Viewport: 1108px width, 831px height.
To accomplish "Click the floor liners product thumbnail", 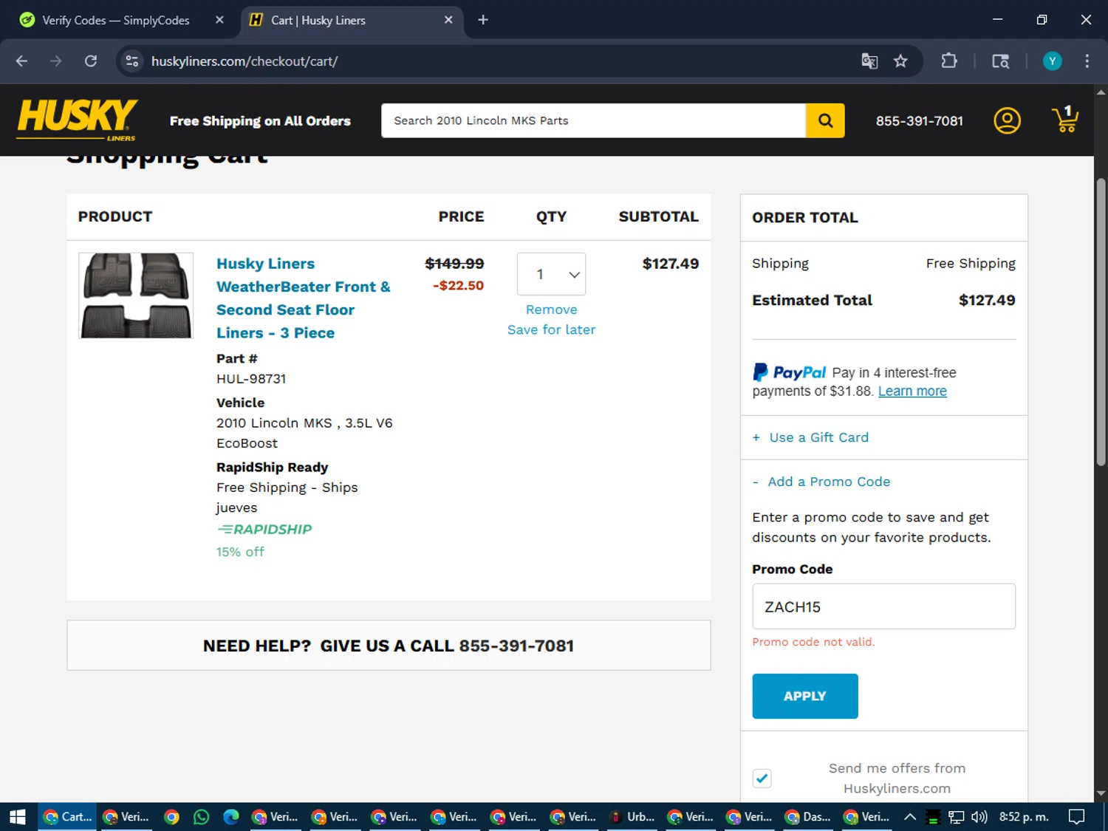I will [136, 295].
